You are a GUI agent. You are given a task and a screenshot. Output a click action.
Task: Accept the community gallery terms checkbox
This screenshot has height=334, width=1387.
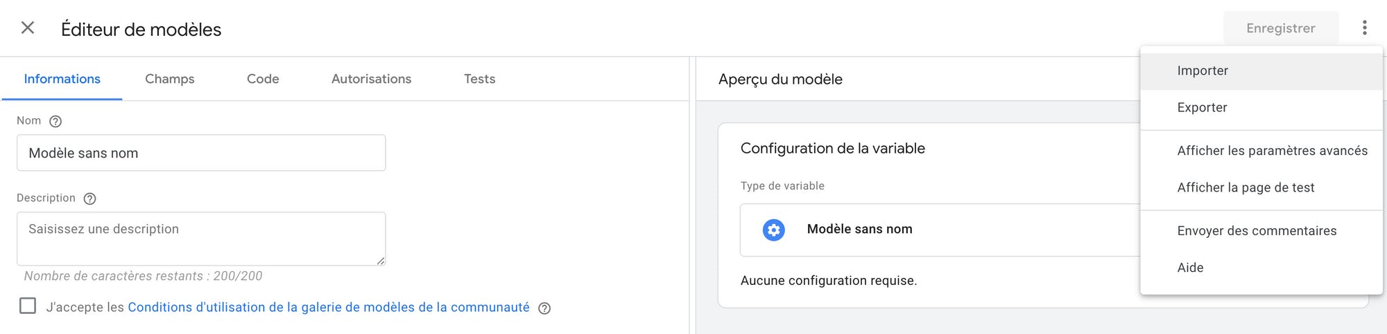[28, 306]
